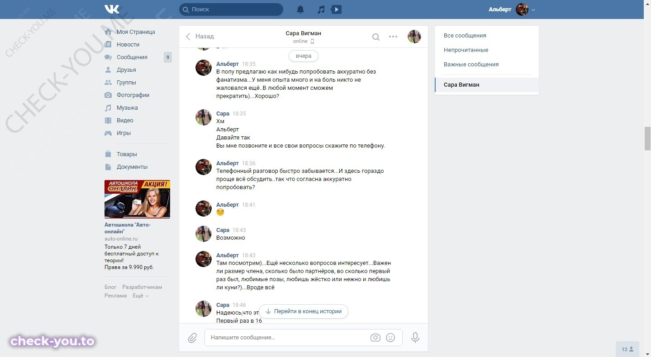Click unread messages counter 9

click(168, 57)
